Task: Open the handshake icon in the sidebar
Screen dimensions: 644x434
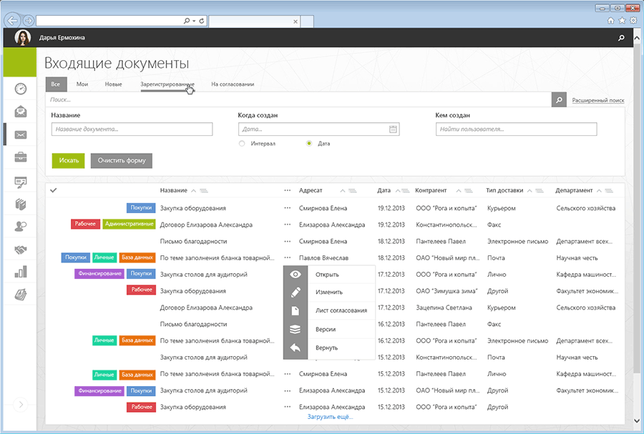Action: [x=21, y=250]
